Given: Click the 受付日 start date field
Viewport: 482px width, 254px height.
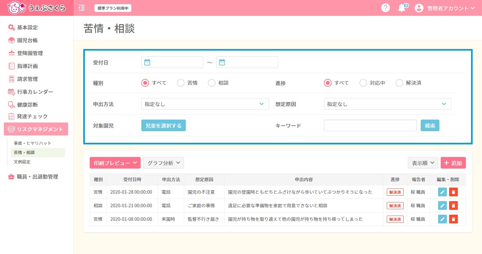Looking at the screenshot, I should [172, 62].
